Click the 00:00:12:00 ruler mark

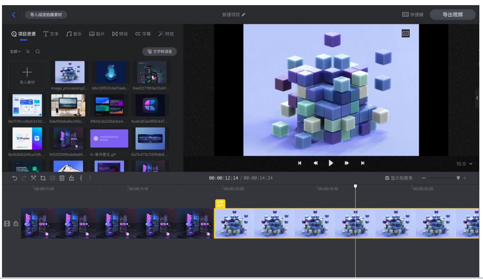coord(234,189)
